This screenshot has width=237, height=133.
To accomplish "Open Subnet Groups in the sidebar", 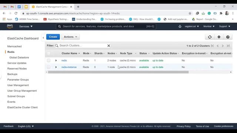I will 16,96.
